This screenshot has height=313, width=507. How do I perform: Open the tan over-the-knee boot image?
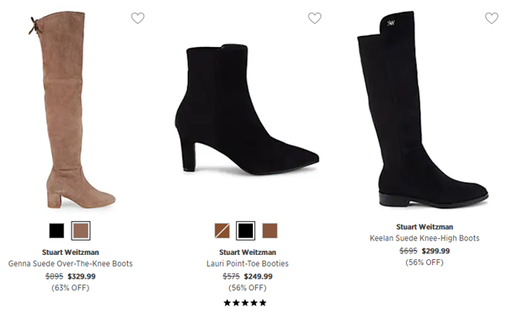(x=72, y=110)
